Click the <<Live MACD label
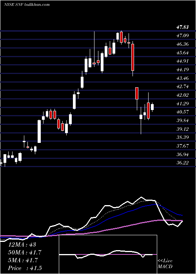 [x=165, y=264]
